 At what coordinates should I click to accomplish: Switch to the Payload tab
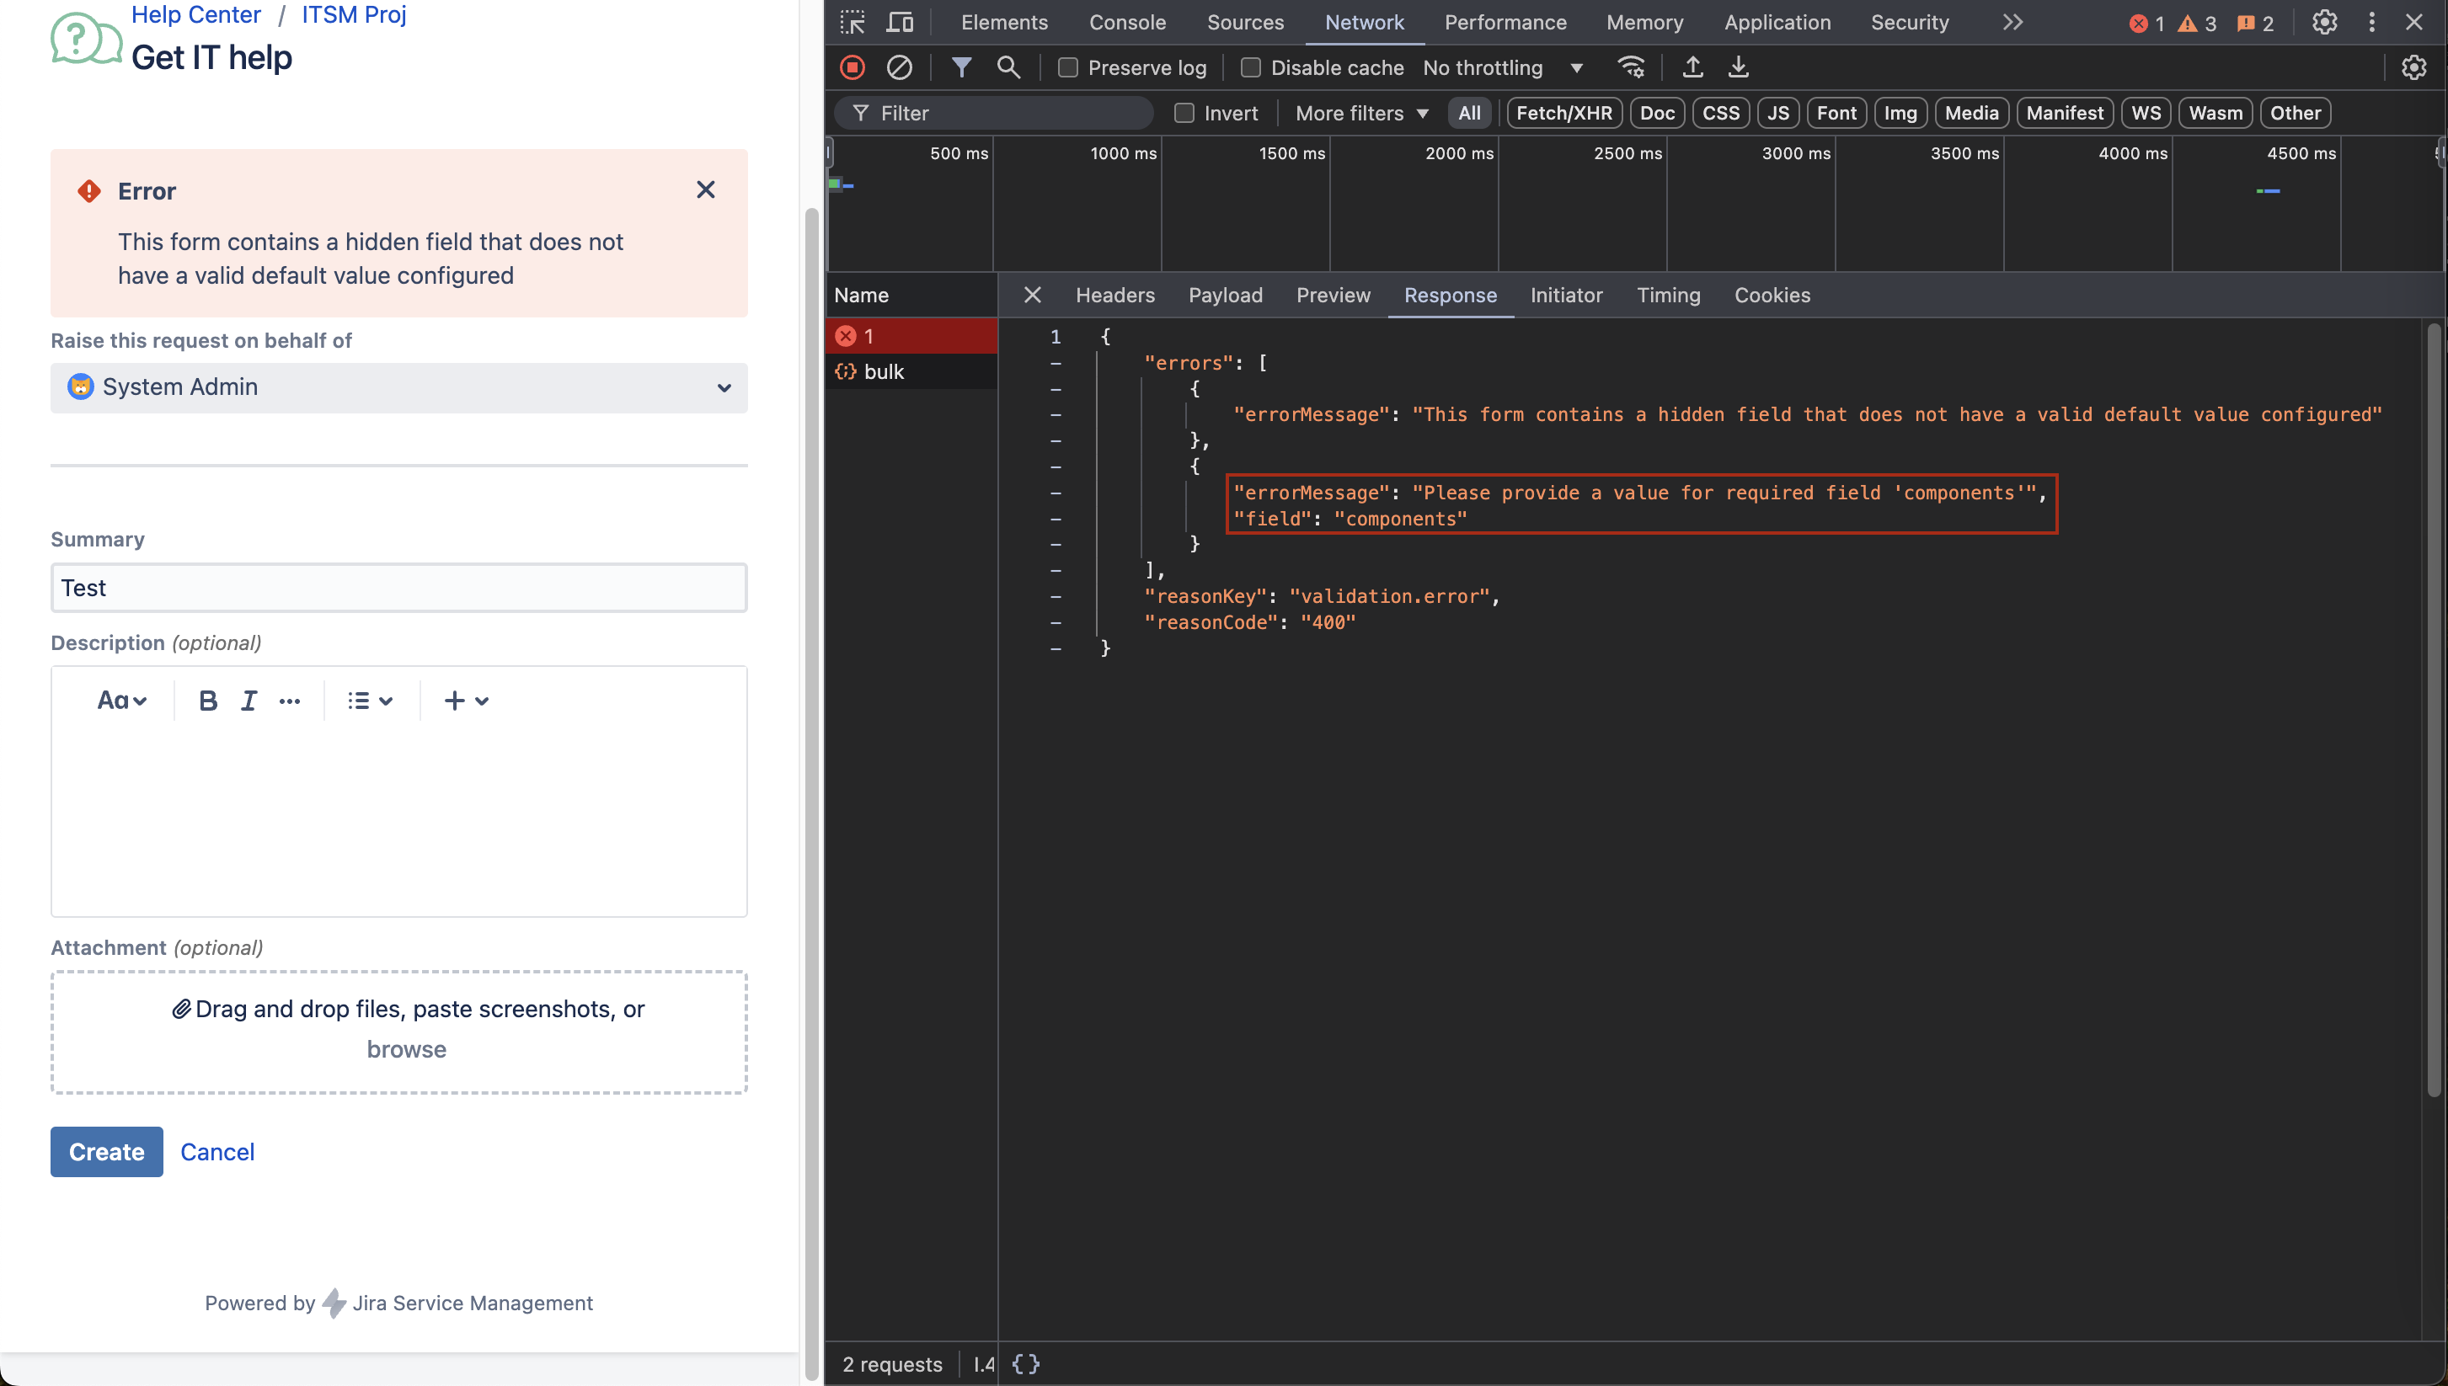tap(1226, 295)
